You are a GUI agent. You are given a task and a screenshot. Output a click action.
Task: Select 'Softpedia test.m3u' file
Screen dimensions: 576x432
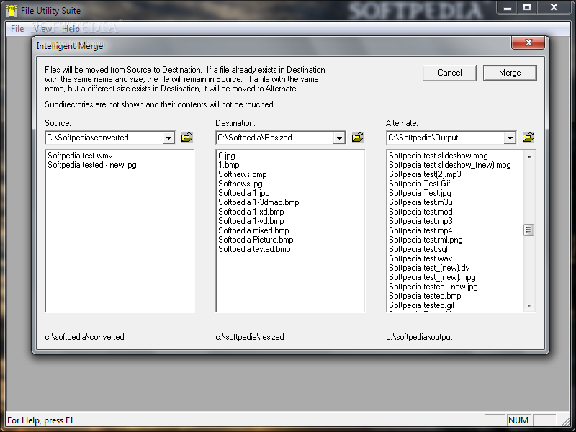[x=420, y=202]
